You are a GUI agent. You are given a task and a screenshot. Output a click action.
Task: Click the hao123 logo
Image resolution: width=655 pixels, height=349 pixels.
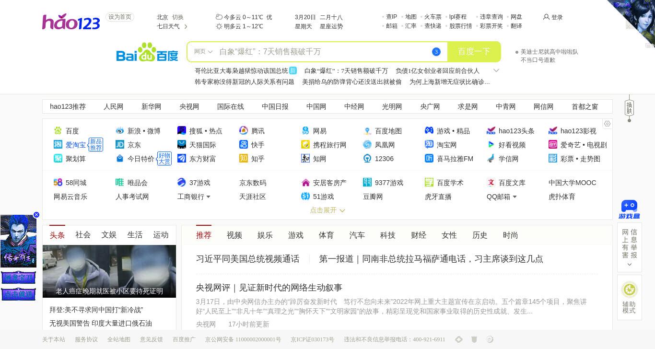71,22
